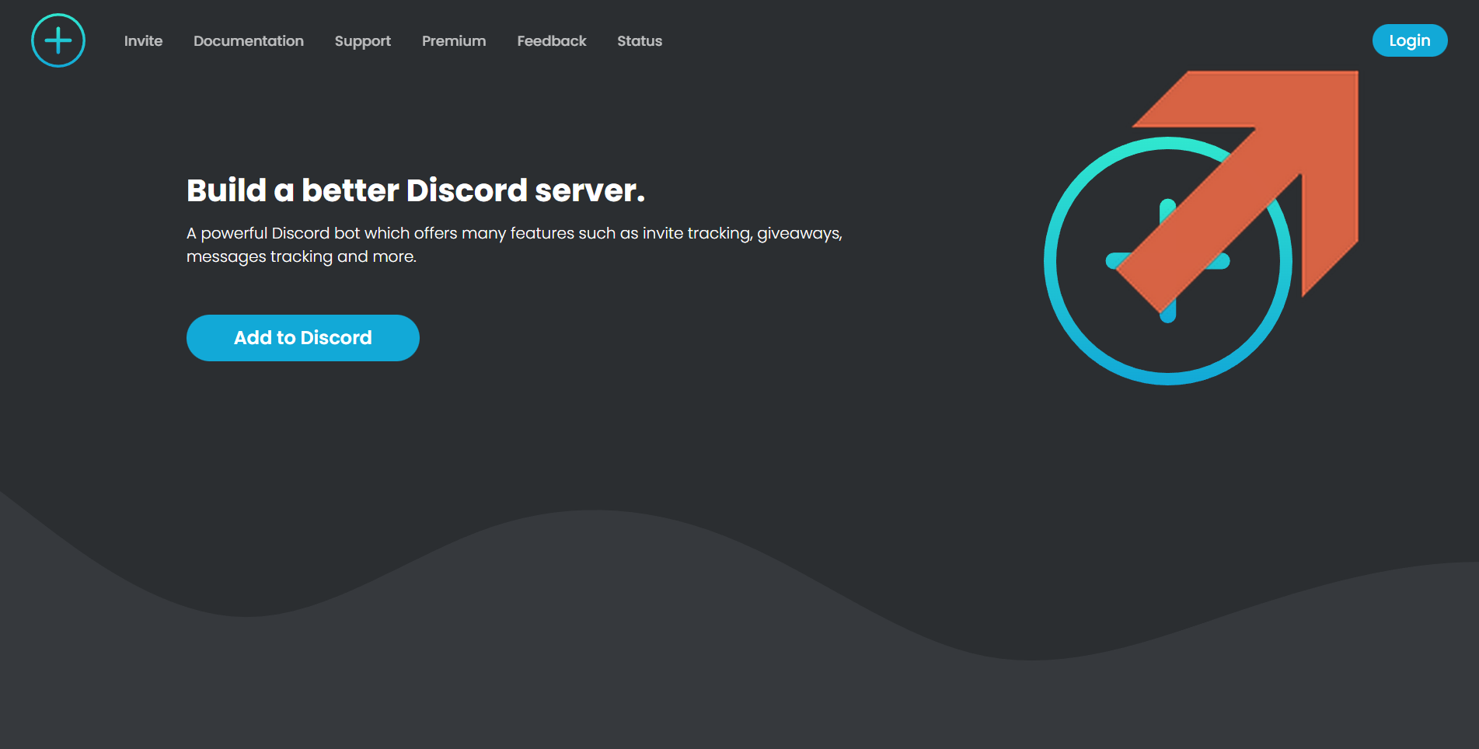Open the Support nav item
1479x749 pixels.
363,41
